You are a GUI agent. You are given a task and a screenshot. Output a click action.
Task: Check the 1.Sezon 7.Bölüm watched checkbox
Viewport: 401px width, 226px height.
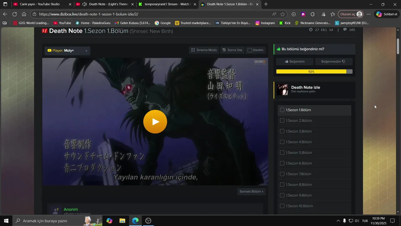click(x=282, y=174)
